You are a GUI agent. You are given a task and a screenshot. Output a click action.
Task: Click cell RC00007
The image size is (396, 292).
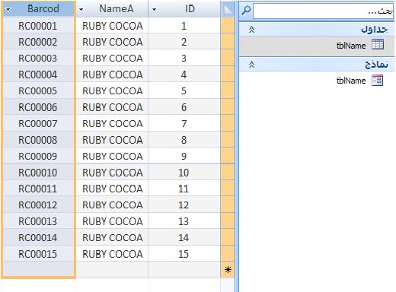coord(38,123)
